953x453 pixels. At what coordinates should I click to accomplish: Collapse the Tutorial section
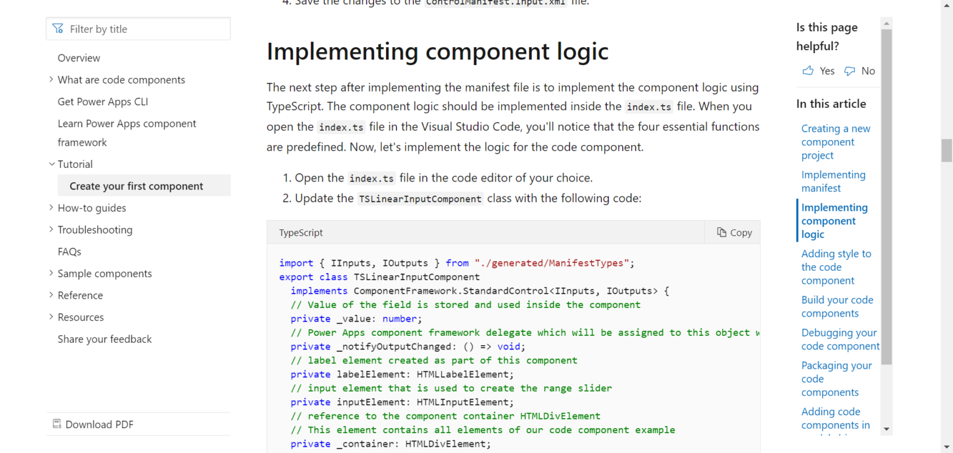tap(51, 164)
